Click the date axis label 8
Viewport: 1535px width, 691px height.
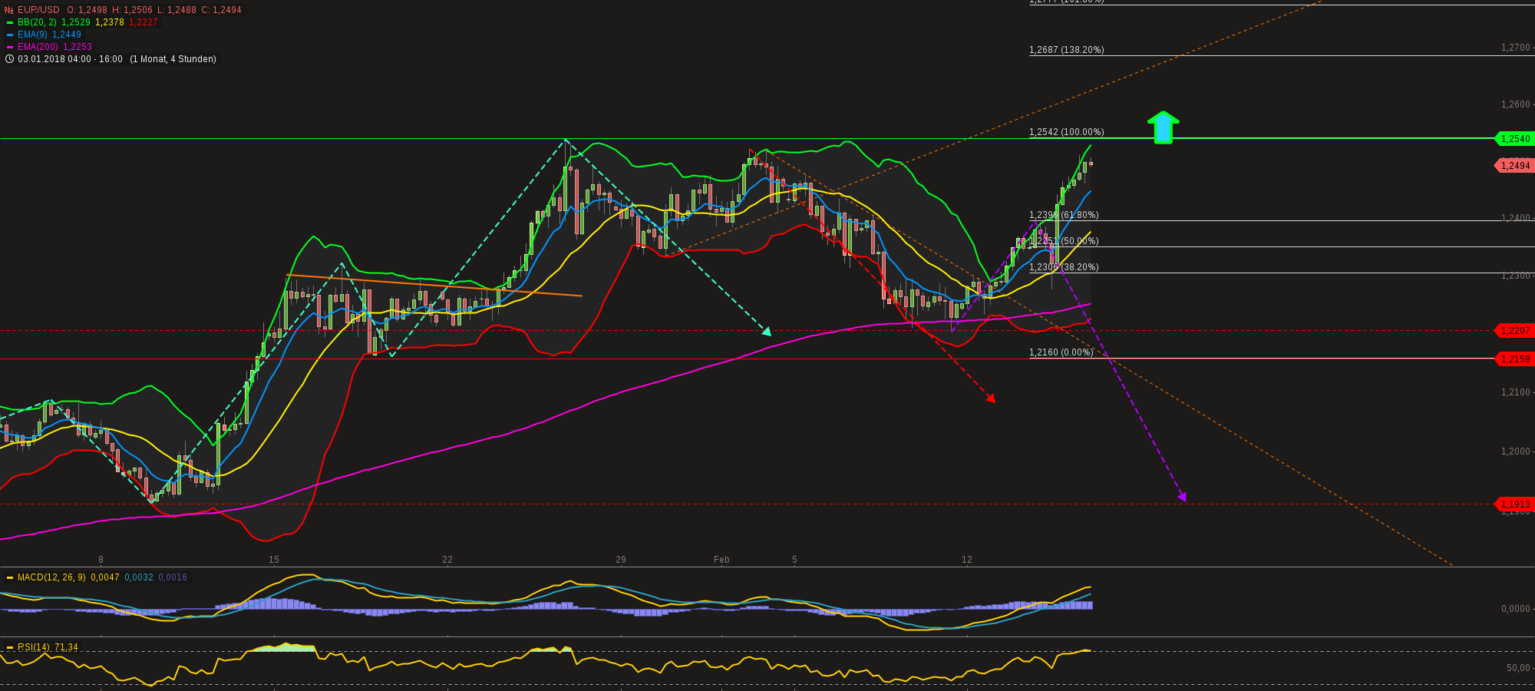point(101,560)
